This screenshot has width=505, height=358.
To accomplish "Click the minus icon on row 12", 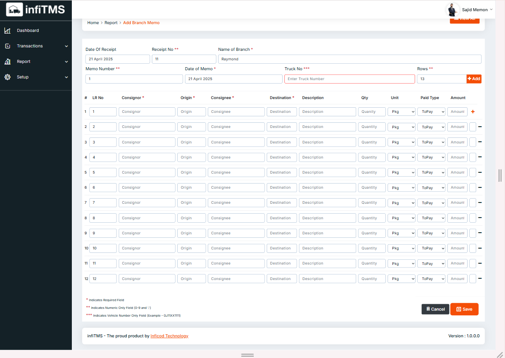I will tap(480, 279).
